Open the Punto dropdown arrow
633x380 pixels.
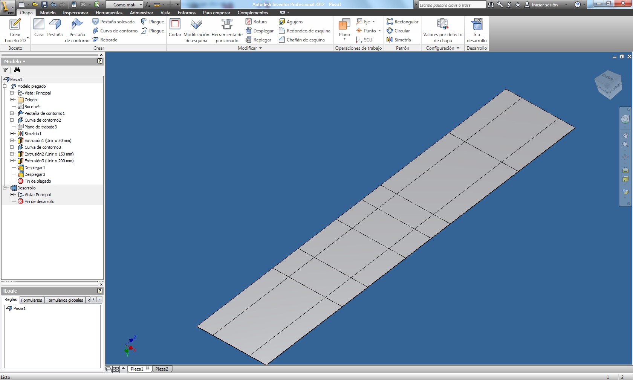click(x=379, y=31)
